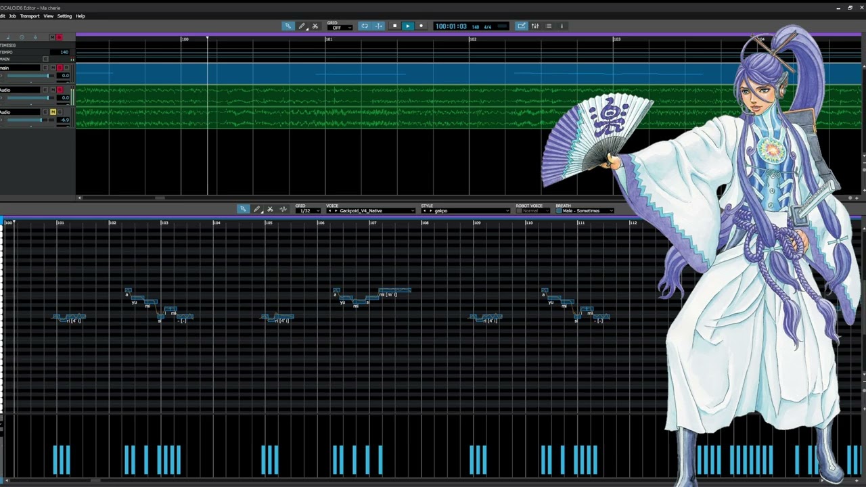The image size is (866, 487).
Task: Open the list view icon
Action: 549,26
